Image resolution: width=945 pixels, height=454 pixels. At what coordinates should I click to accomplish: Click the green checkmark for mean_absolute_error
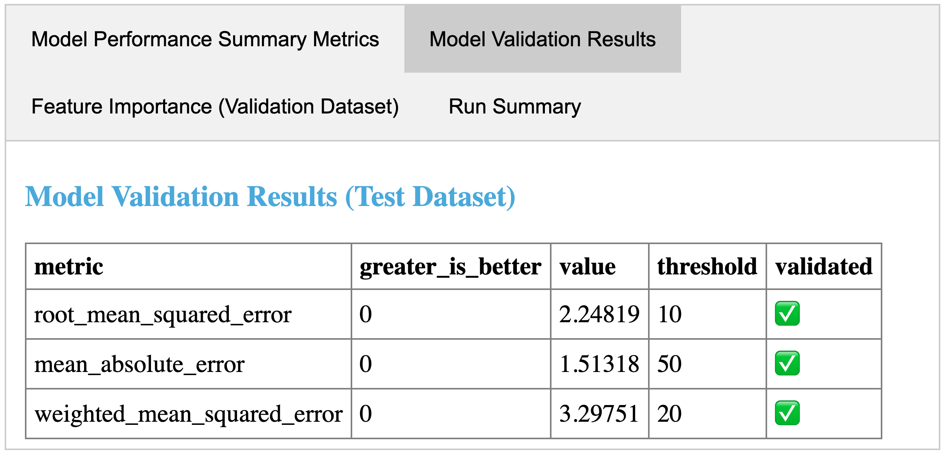(x=787, y=363)
